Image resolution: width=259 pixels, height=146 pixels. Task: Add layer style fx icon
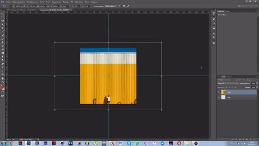[x=236, y=140]
